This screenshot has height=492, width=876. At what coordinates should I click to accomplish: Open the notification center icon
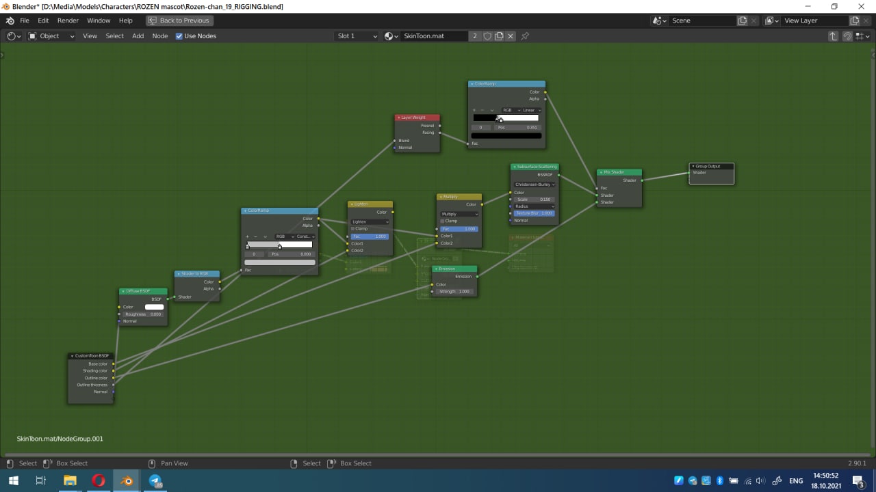pyautogui.click(x=859, y=481)
